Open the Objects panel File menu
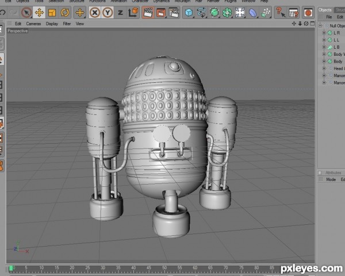Screen dimensions: 345x276 329,17
